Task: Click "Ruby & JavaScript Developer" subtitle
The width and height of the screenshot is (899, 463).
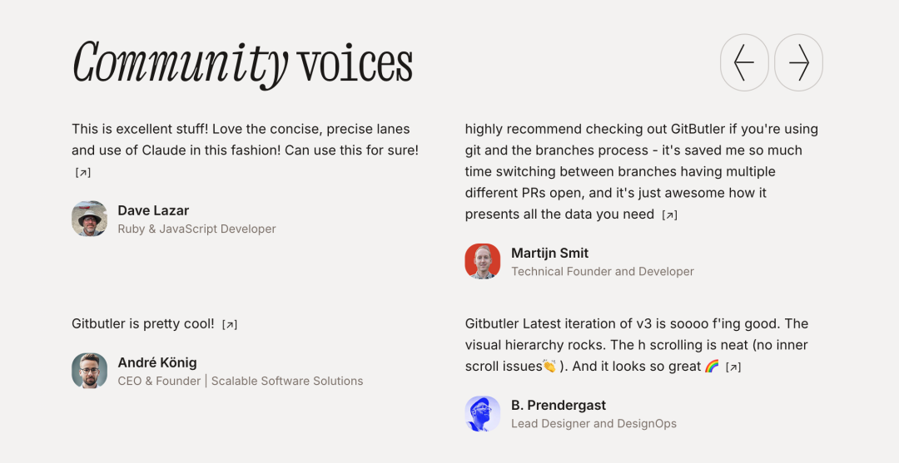Action: tap(196, 229)
